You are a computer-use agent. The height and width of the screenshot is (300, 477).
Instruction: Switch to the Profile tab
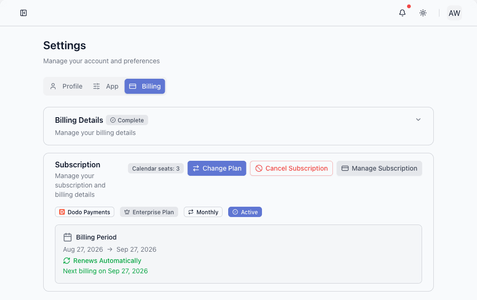[66, 86]
